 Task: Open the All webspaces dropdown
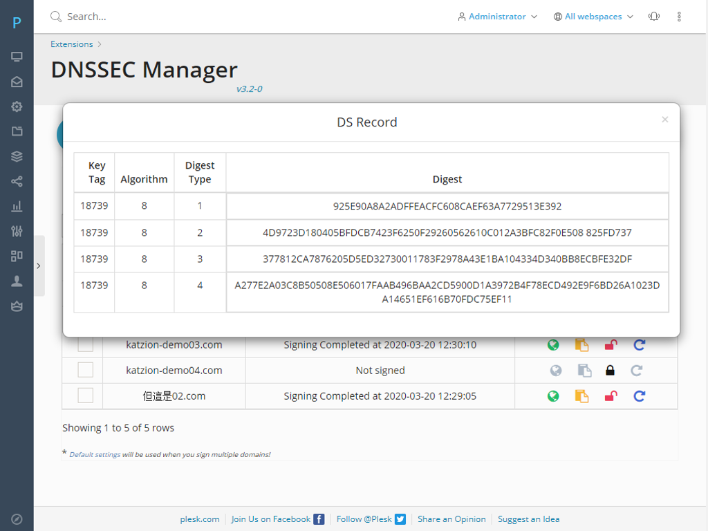[x=593, y=16]
